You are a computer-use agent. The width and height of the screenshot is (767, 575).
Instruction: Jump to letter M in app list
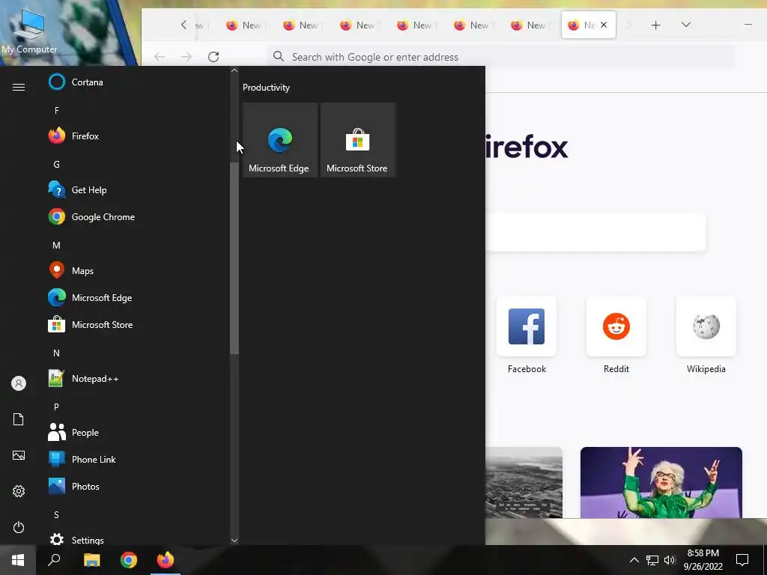[57, 246]
